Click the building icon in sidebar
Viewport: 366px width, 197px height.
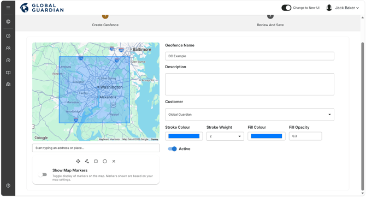[8, 85]
